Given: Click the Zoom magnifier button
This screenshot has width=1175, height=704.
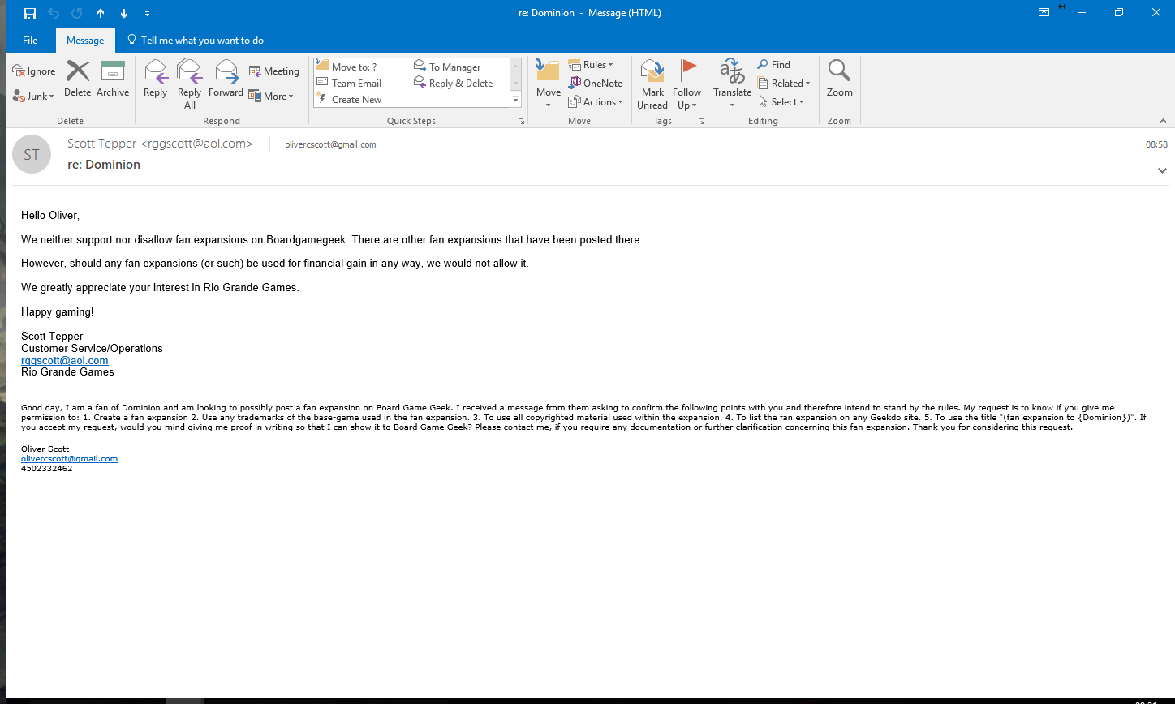Looking at the screenshot, I should (839, 79).
